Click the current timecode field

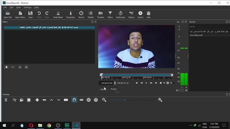click(107, 83)
